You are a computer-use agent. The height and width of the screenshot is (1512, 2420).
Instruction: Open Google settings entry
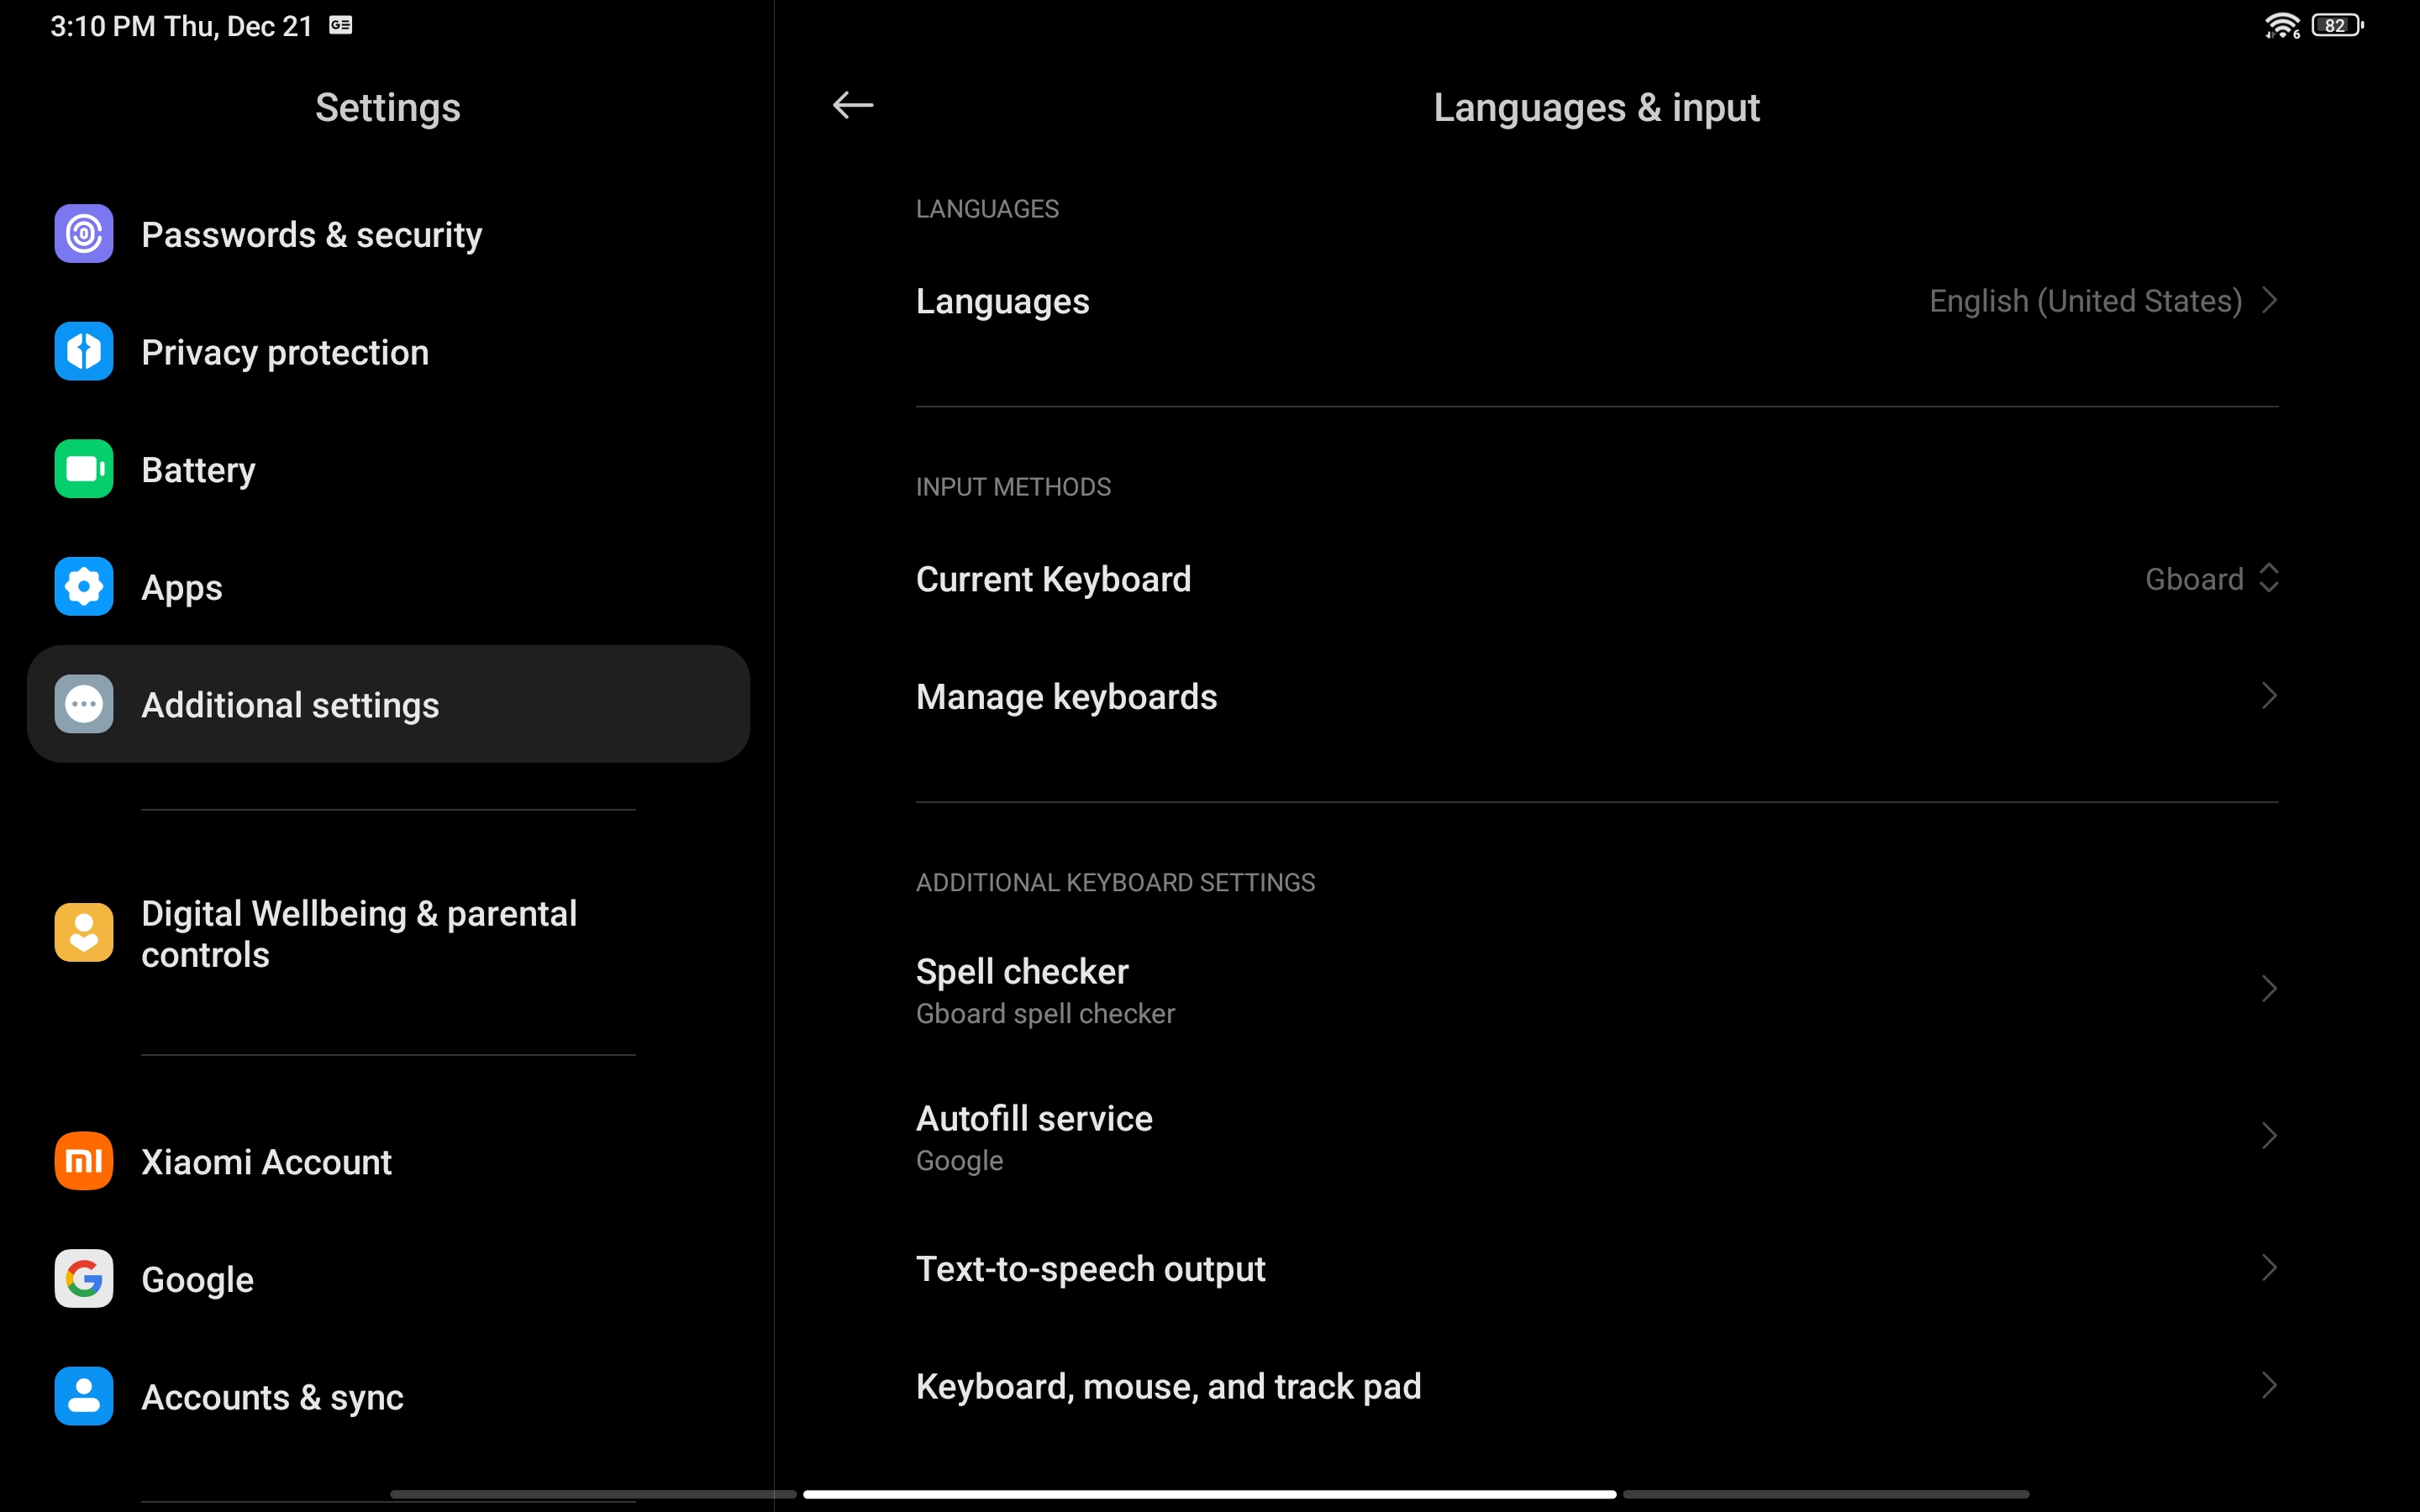point(388,1279)
